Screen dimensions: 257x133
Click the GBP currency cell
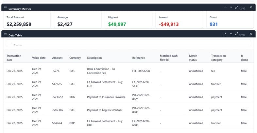click(72, 123)
